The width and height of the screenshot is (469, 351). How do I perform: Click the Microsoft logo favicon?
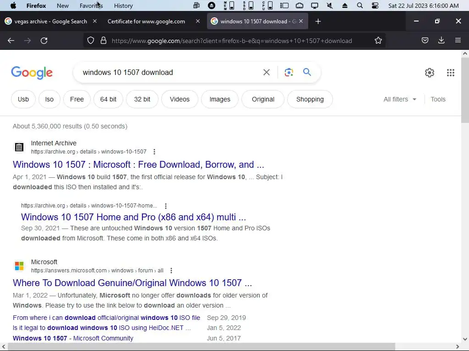[x=19, y=266]
